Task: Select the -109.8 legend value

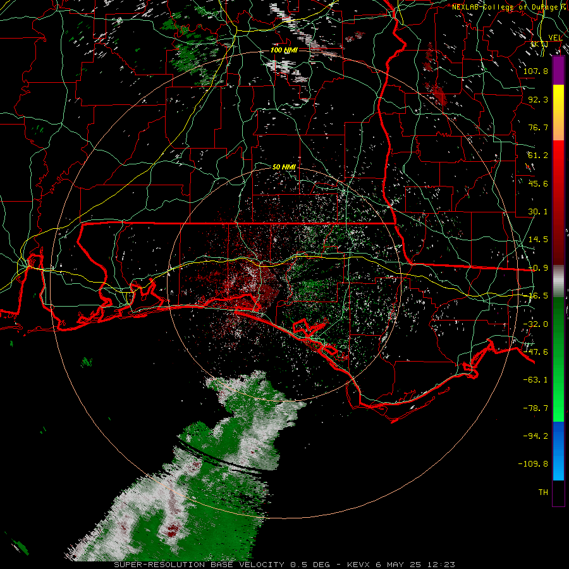Action: (533, 464)
